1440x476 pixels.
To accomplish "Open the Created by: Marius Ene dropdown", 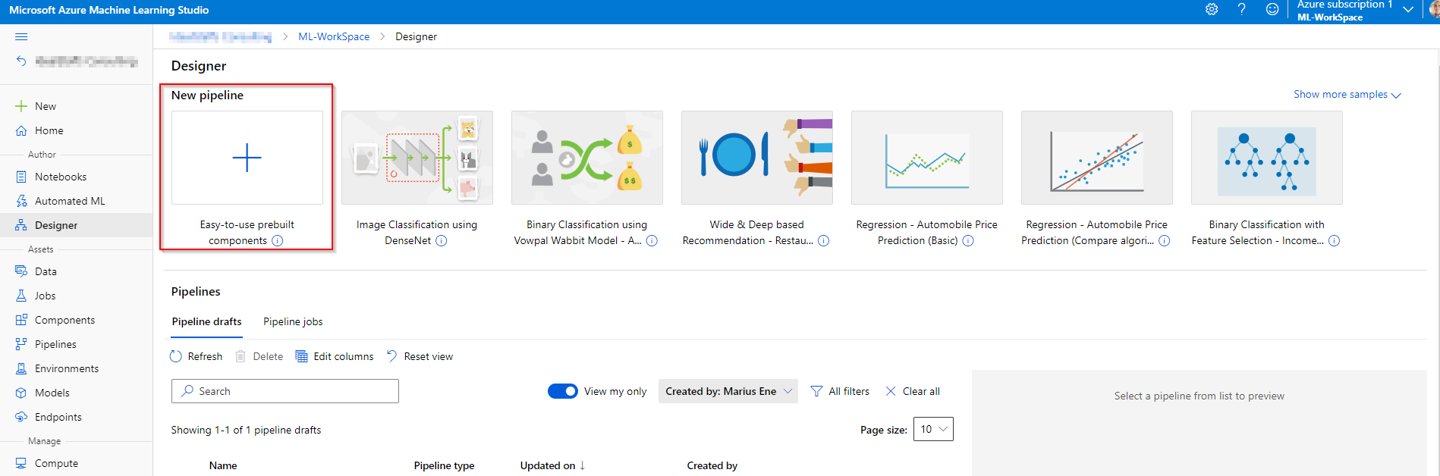I will click(x=728, y=391).
